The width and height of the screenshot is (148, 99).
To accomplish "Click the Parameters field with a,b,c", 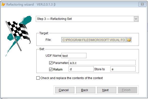I will tap(102, 63).
